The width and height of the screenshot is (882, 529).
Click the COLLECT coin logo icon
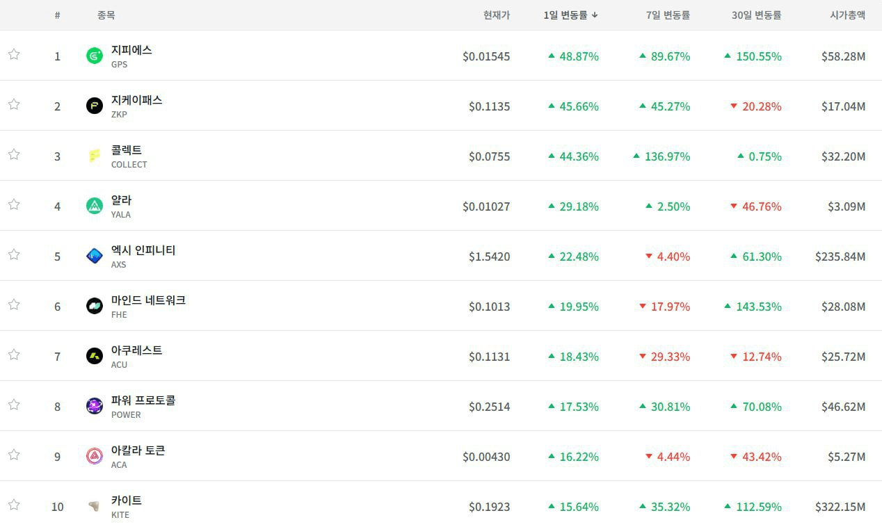(95, 156)
